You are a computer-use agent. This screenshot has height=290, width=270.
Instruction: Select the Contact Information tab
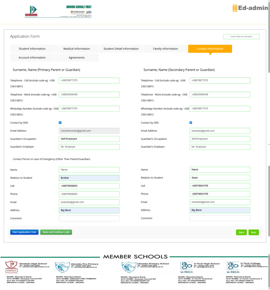210,49
